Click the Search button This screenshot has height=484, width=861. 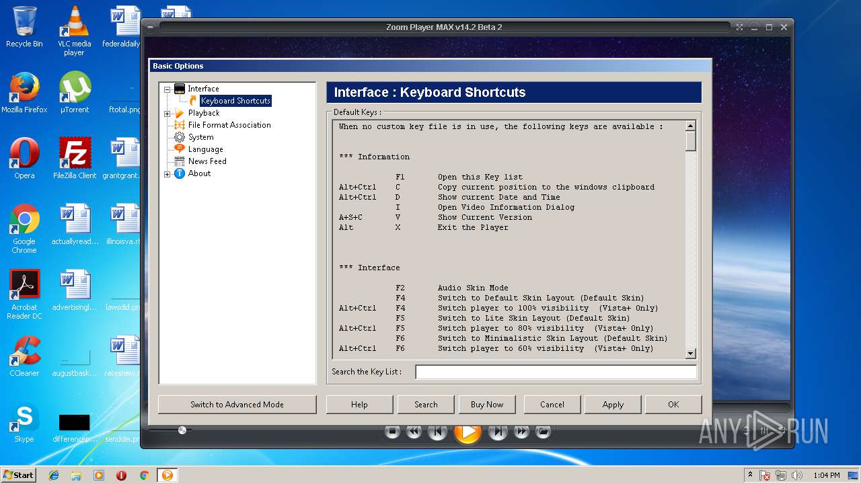(426, 405)
